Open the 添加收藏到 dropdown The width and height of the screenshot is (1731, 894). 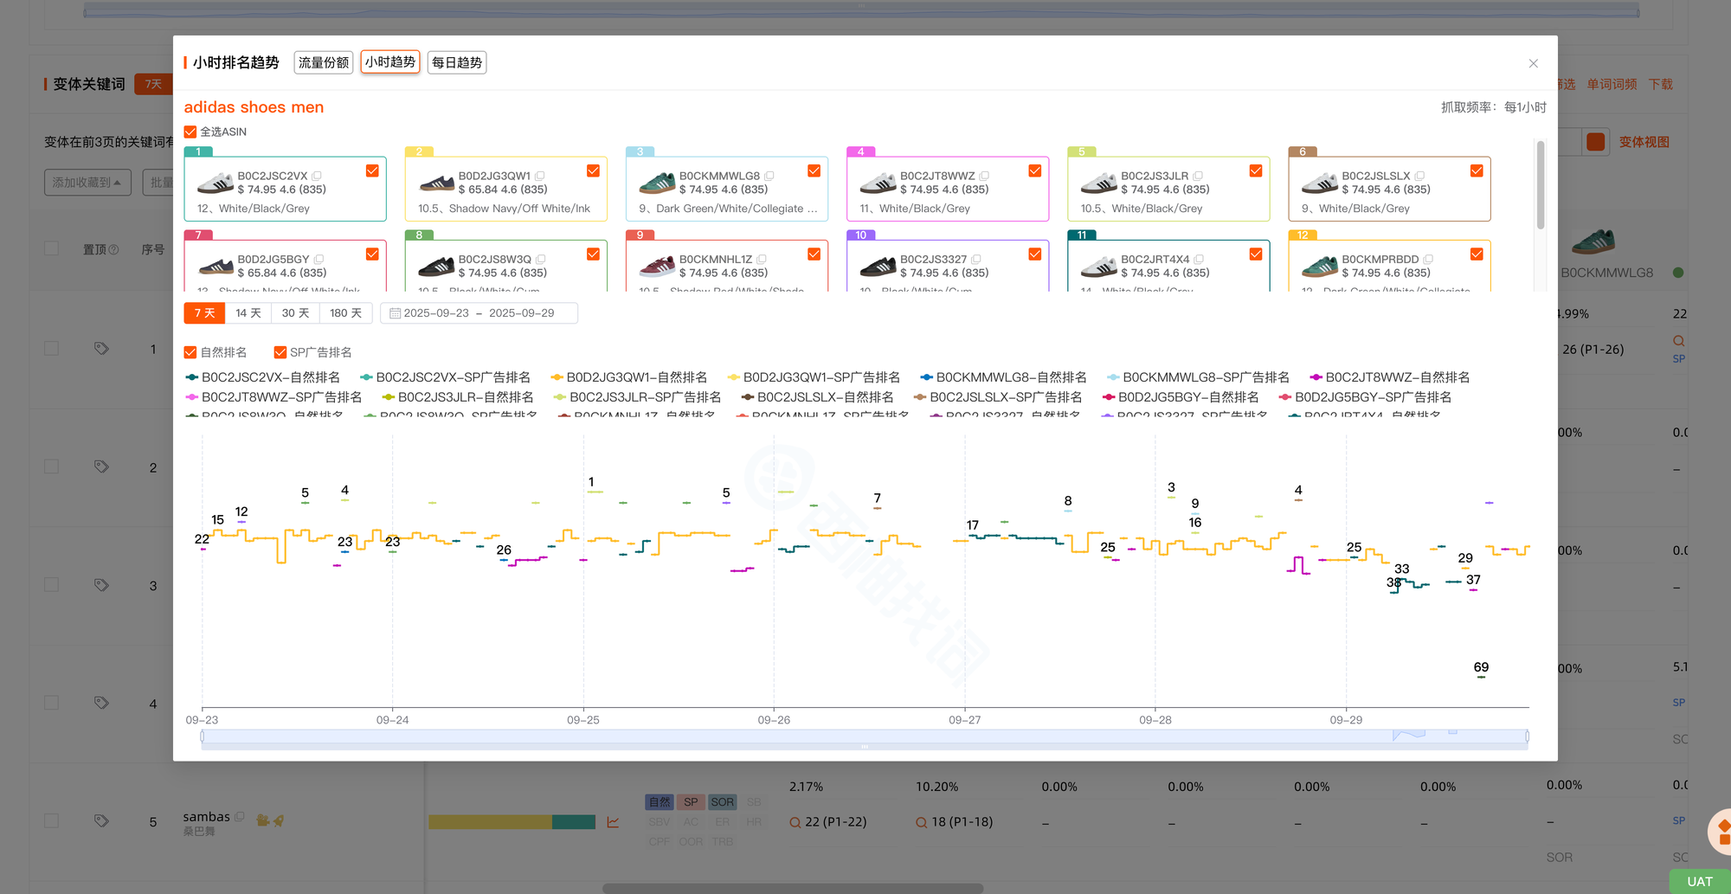[x=87, y=183]
